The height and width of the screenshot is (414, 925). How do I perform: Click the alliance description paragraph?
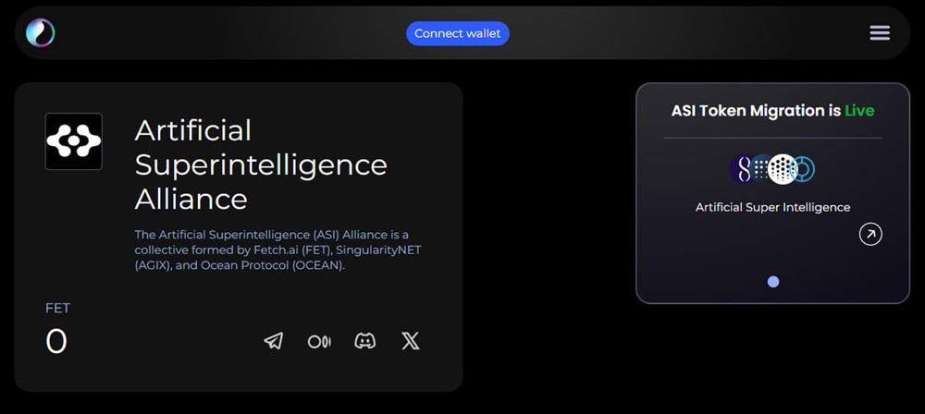277,250
